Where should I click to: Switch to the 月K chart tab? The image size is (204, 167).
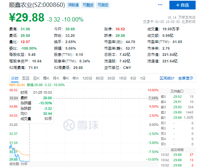[56, 78]
